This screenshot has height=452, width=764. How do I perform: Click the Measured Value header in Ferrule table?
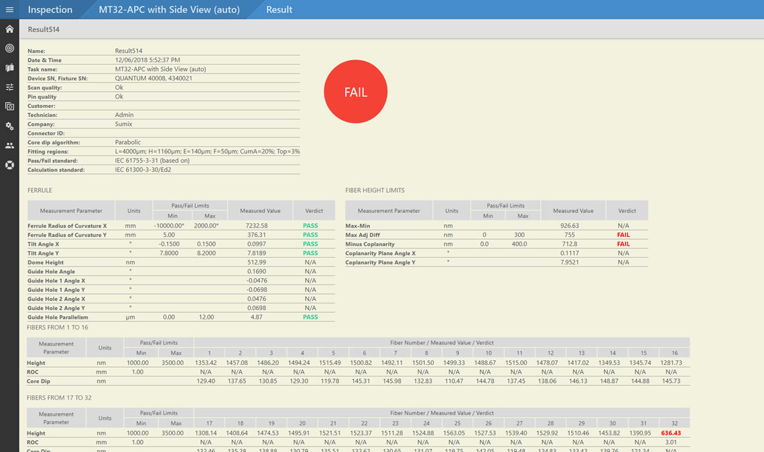tap(260, 211)
